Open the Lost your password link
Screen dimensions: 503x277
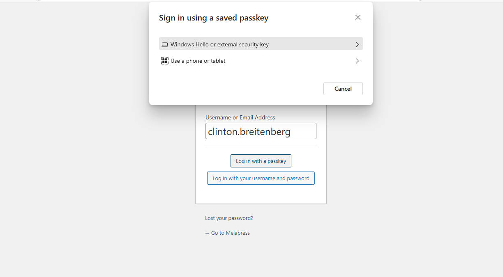click(229, 218)
